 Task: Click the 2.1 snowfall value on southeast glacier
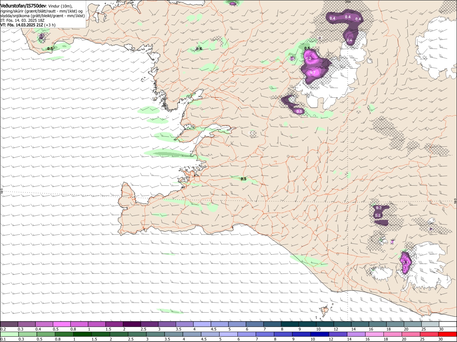pos(406,262)
